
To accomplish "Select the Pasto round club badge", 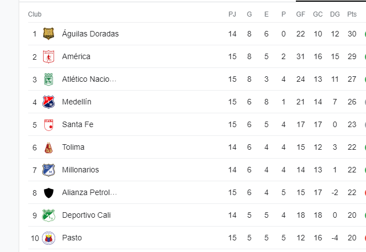I will (49, 238).
